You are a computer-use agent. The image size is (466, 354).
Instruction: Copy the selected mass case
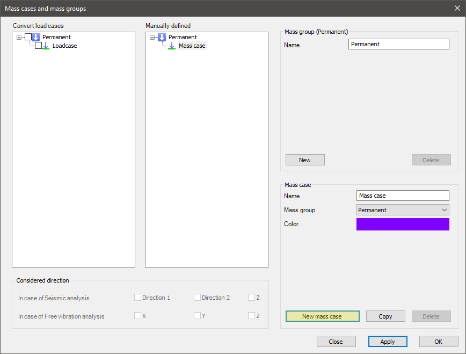coord(385,316)
